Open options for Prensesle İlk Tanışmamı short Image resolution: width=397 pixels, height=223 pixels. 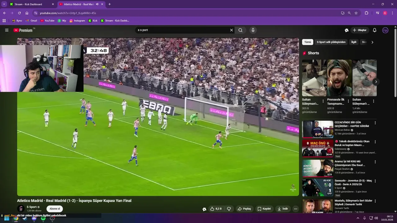point(348,101)
